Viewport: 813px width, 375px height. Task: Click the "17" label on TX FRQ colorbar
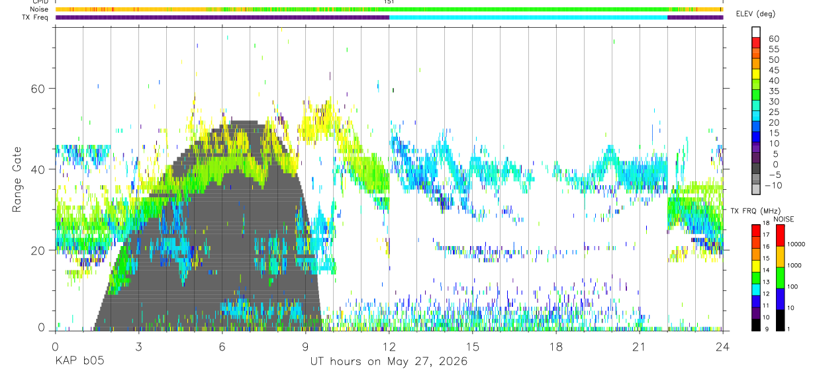tap(767, 234)
